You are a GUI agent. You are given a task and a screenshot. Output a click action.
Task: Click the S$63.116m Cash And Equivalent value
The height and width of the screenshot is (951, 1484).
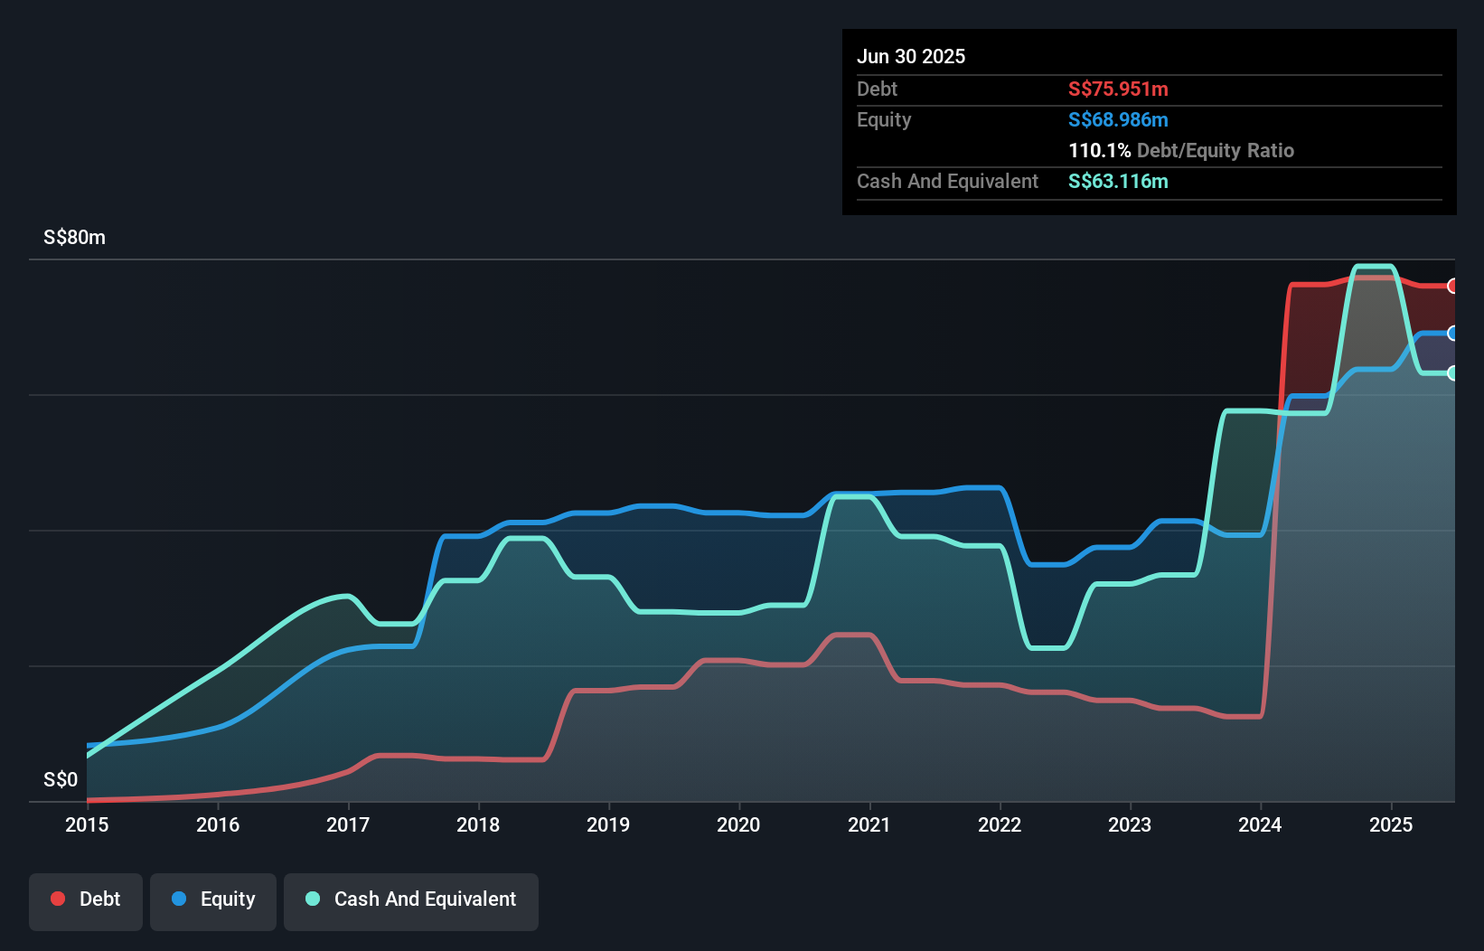coord(1118,181)
